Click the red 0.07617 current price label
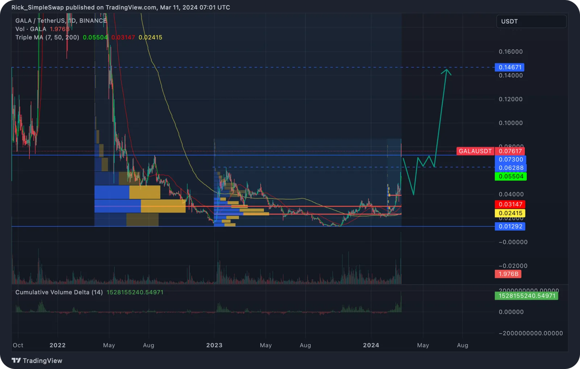The image size is (580, 369). 510,151
